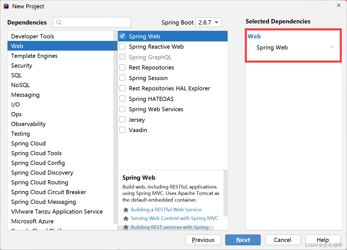Viewport: 347px width, 250px height.
Task: Click the Next button
Action: click(243, 240)
